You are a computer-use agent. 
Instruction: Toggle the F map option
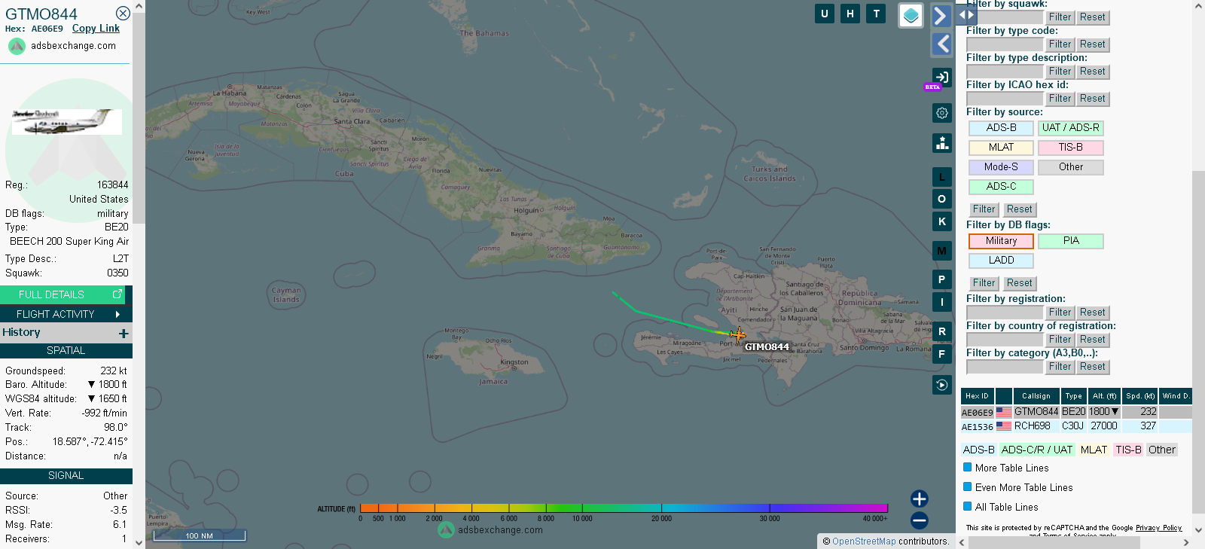941,354
